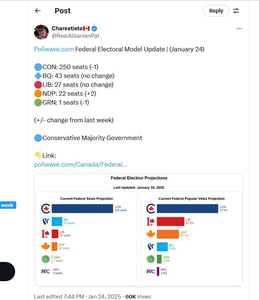This screenshot has height=300, width=259.
Task: Follow the poliwave.com/Canada/Federal… link
Action: click(80, 164)
